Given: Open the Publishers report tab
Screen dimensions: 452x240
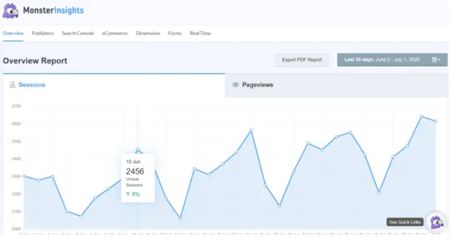Looking at the screenshot, I should [42, 33].
